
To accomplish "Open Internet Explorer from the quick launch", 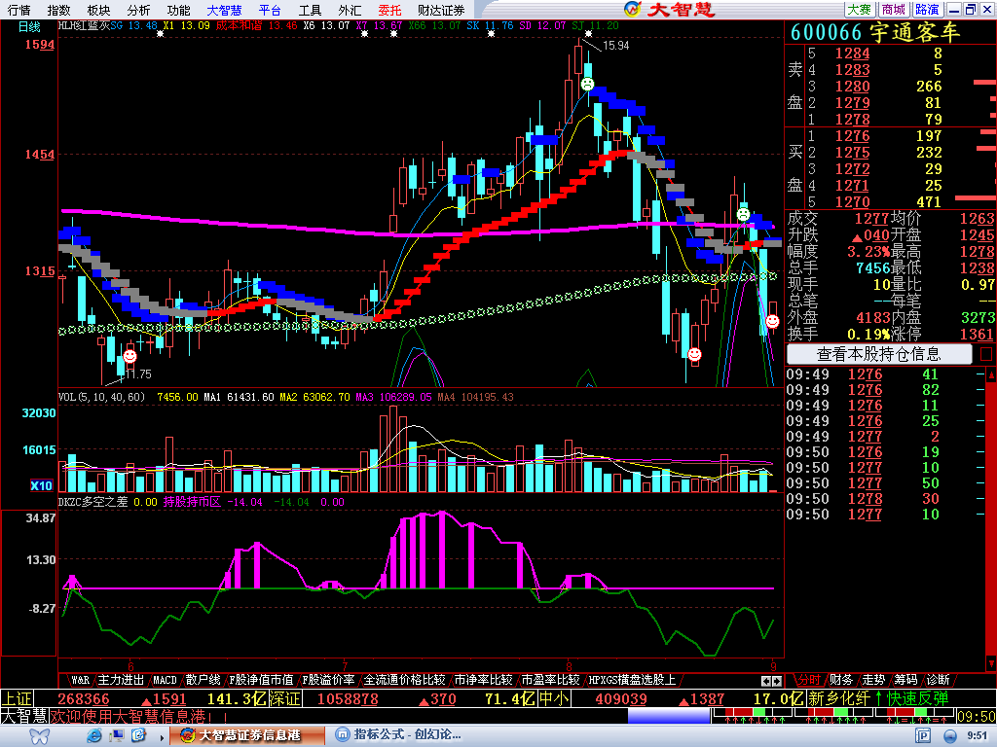I will point(94,735).
